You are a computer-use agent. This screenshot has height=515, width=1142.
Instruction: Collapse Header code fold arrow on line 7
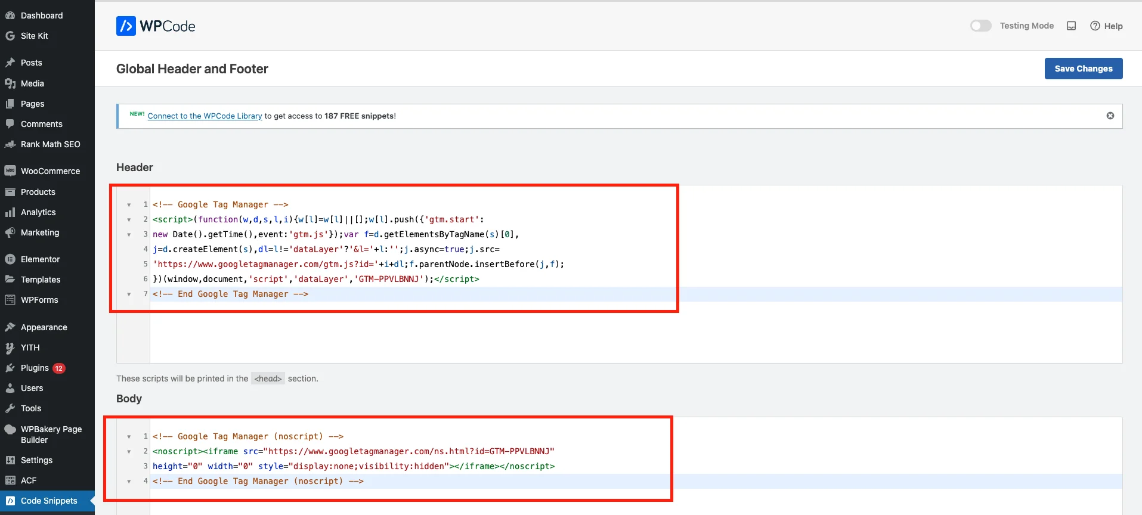click(129, 294)
